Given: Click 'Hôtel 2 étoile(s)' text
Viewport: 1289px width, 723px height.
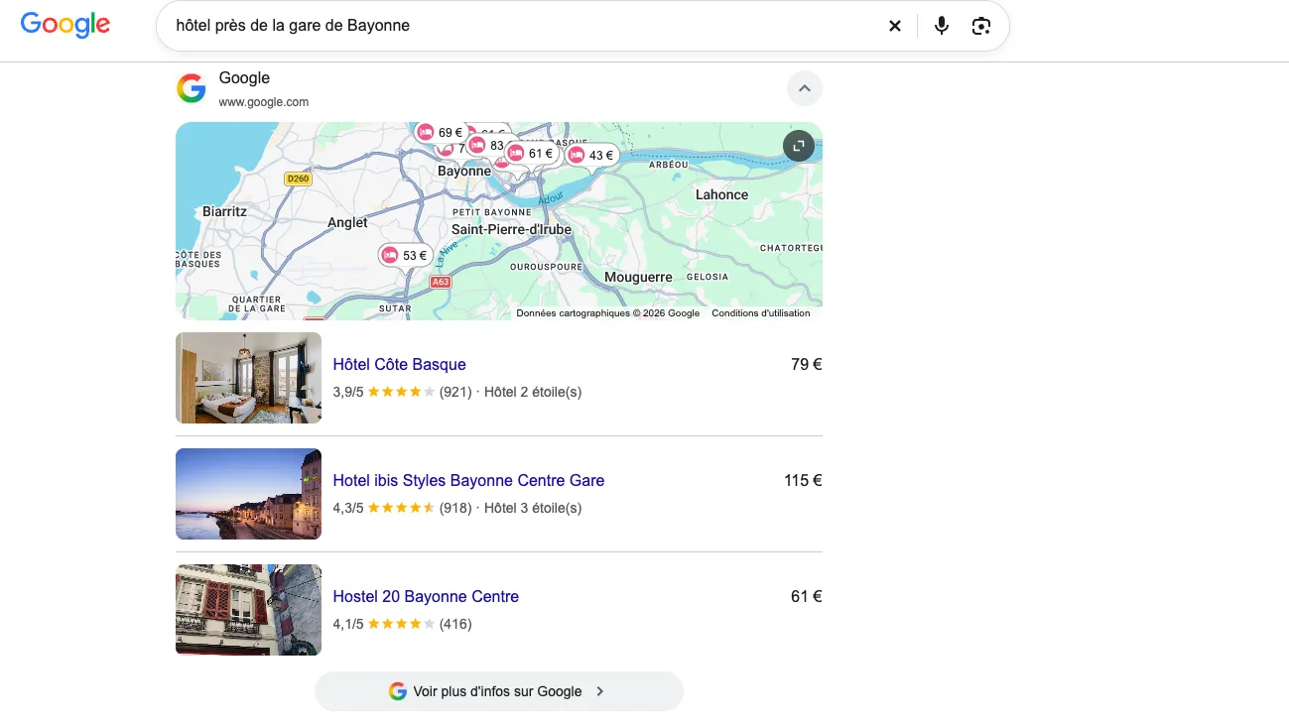Looking at the screenshot, I should pos(533,392).
